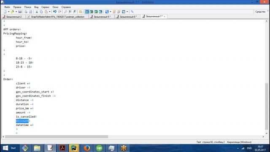Open the dropdown arrow beside the blue configuration icon

pos(111,12)
